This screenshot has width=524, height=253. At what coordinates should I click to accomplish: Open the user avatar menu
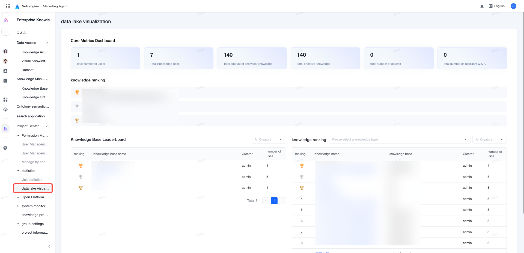point(513,6)
